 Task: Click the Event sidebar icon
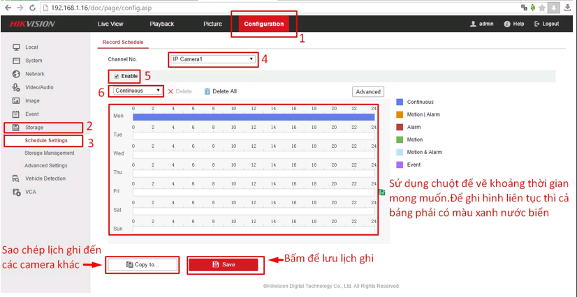(x=15, y=114)
